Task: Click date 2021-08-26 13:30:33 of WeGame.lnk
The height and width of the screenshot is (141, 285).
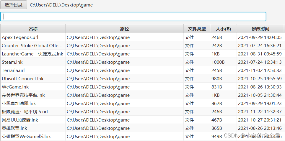Action: (260, 87)
